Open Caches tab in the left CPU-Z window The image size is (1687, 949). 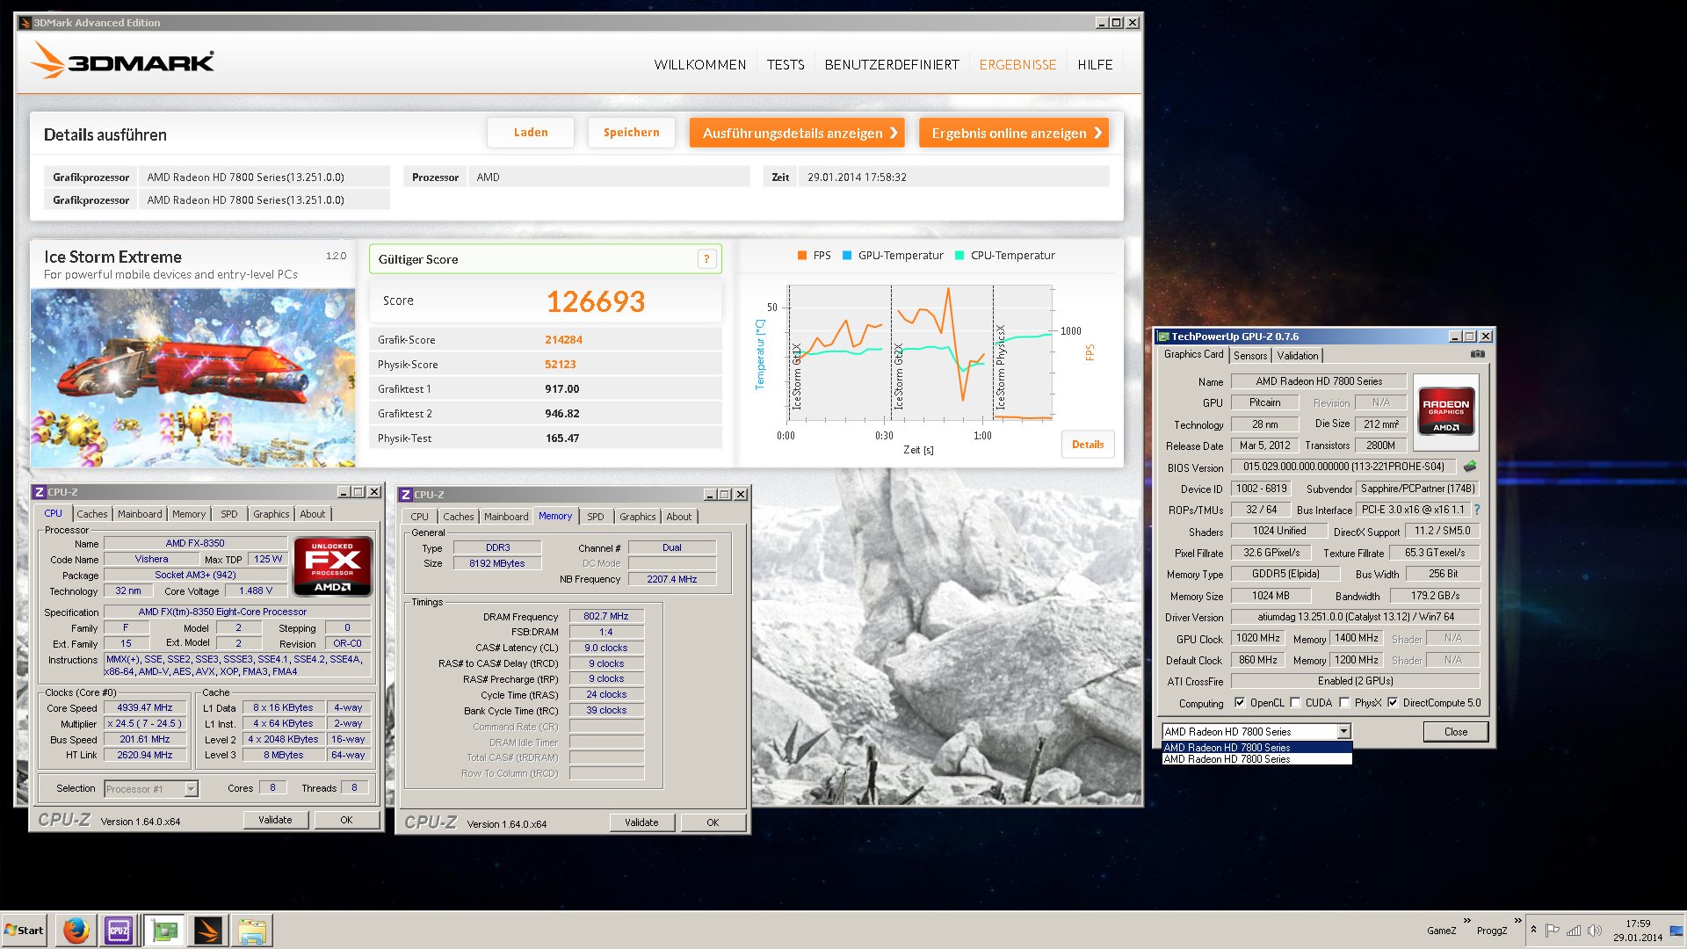(x=91, y=514)
